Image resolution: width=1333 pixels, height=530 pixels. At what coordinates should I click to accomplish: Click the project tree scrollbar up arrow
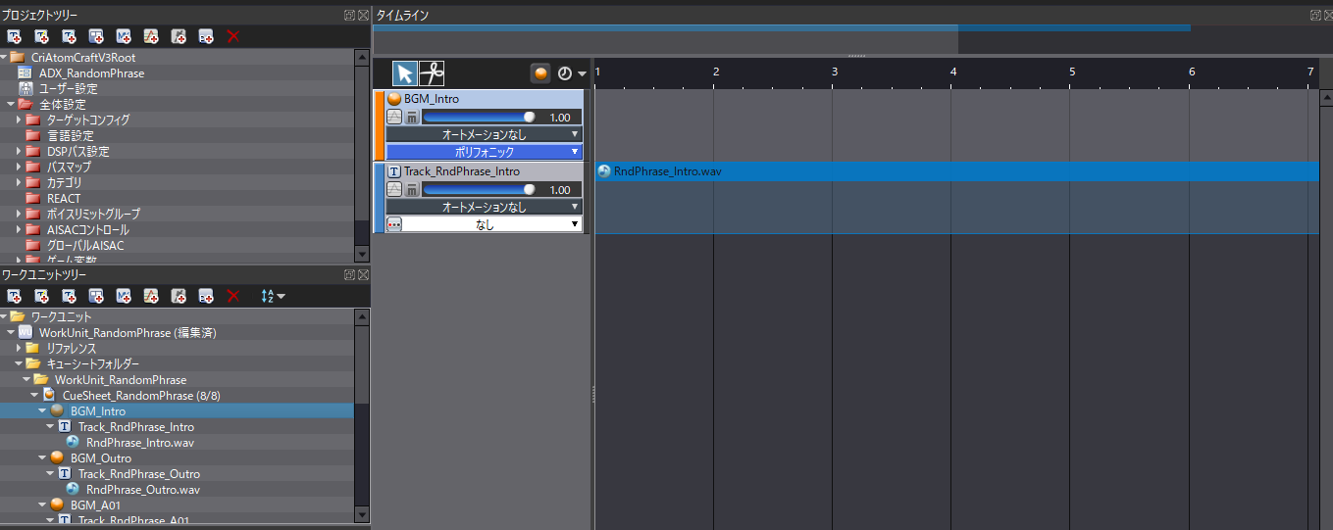(x=363, y=58)
